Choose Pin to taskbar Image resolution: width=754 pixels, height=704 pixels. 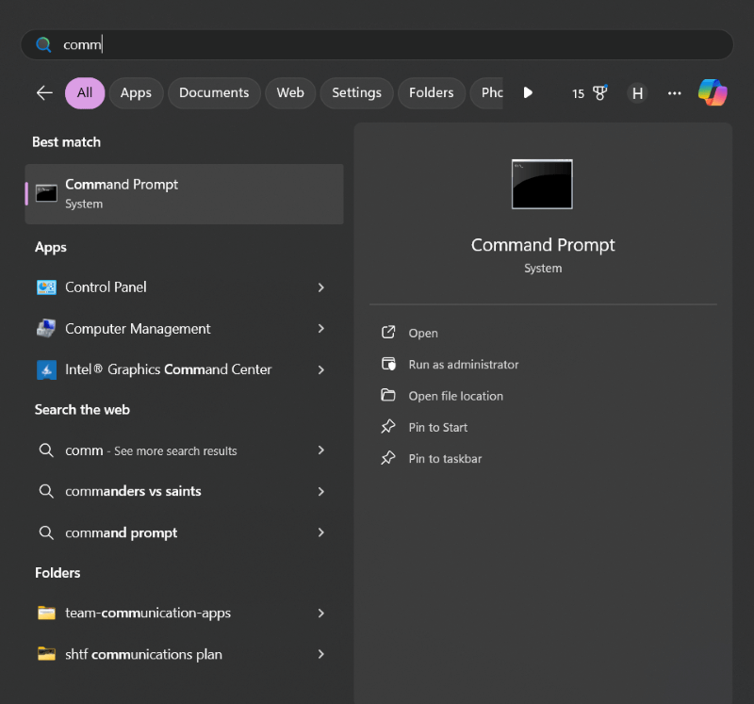coord(445,459)
